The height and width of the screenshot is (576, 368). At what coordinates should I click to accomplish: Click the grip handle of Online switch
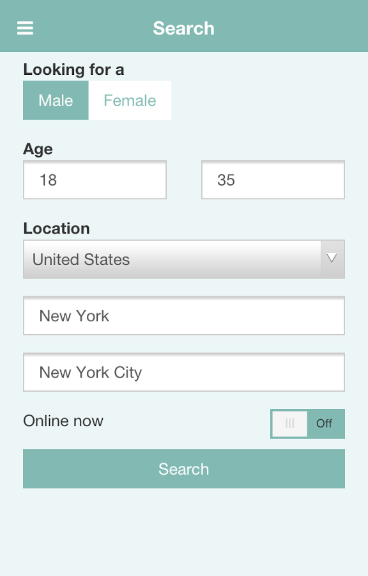(290, 424)
